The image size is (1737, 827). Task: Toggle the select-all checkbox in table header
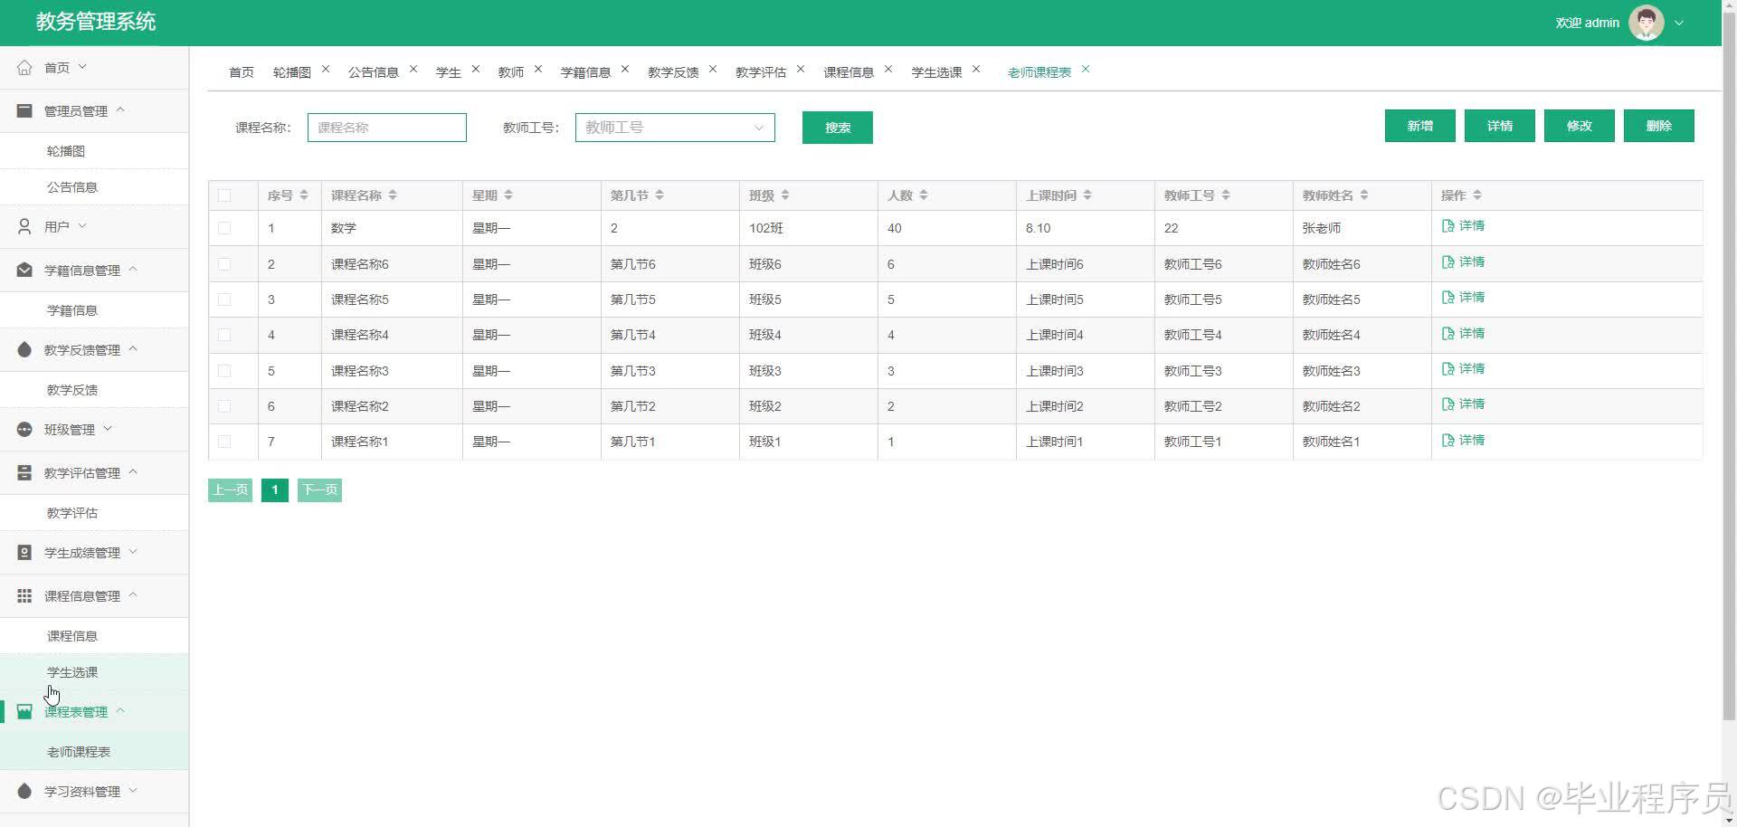[x=224, y=195]
